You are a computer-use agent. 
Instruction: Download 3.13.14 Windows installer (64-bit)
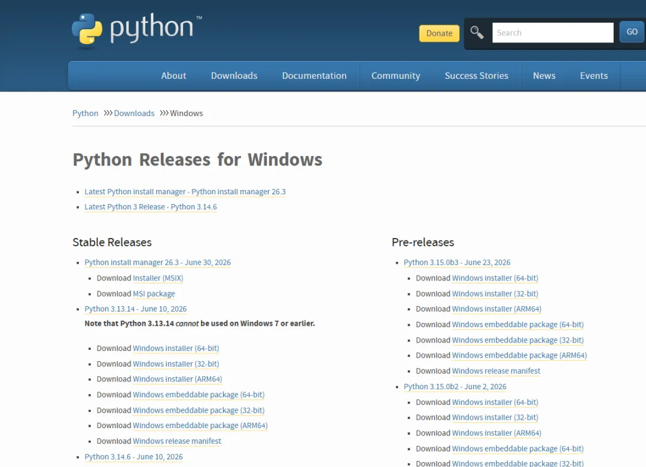point(176,349)
